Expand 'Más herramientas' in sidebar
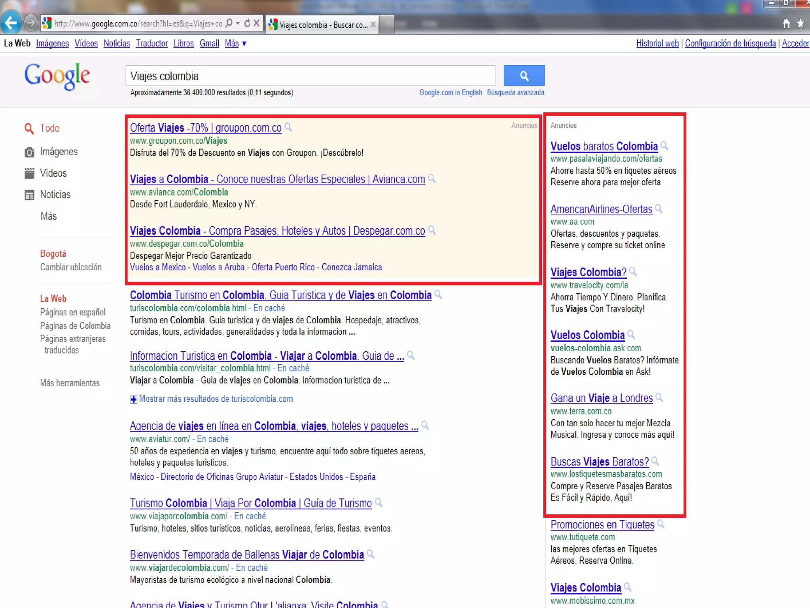 70,383
